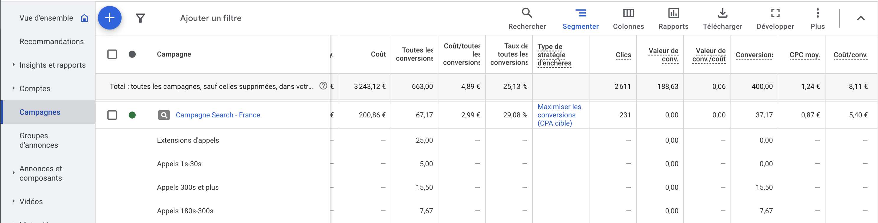This screenshot has width=878, height=223.
Task: Open the Segmenter menu
Action: pos(580,19)
